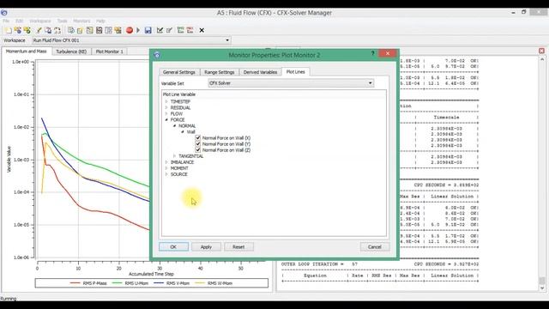The height and width of the screenshot is (309, 549).
Task: Select the IMBALANCE tree label
Action: (182, 162)
